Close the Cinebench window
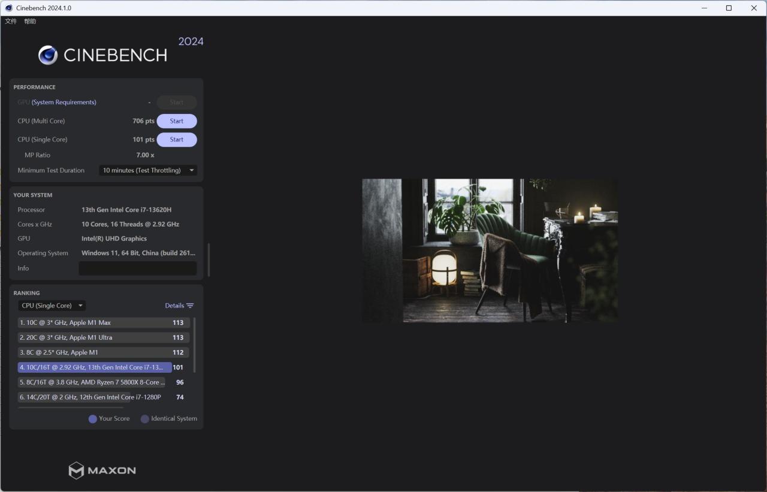This screenshot has height=492, width=767. click(754, 8)
